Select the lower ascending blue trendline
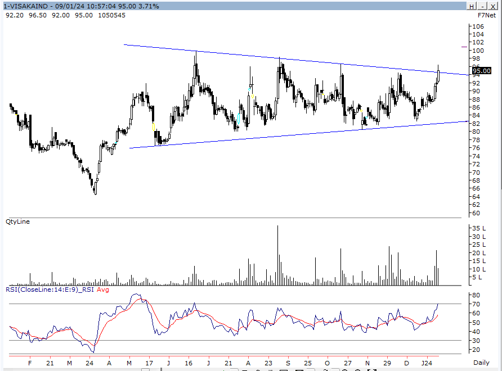 [299, 135]
